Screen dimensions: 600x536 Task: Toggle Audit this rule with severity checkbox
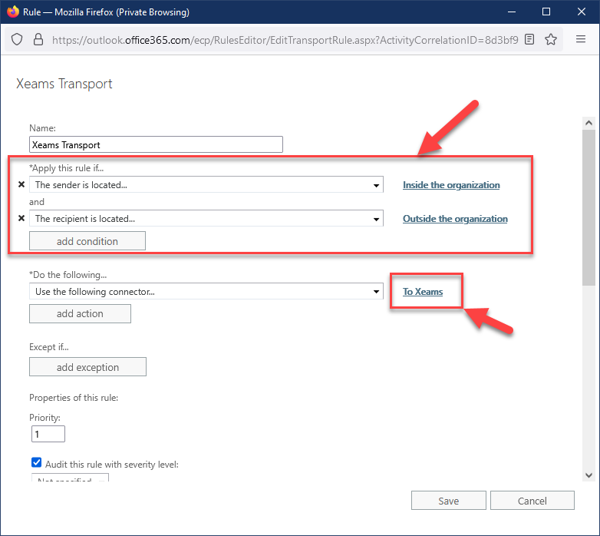tap(36, 462)
